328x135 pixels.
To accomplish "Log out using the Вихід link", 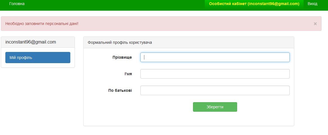I will tap(312, 4).
